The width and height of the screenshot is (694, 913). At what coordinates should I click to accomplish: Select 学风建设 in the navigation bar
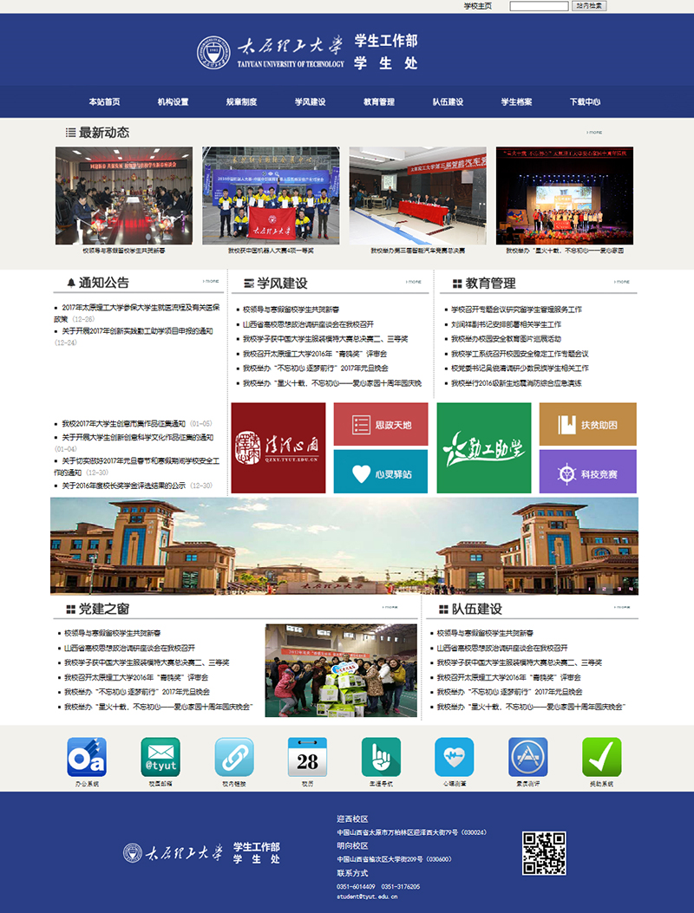[x=310, y=102]
